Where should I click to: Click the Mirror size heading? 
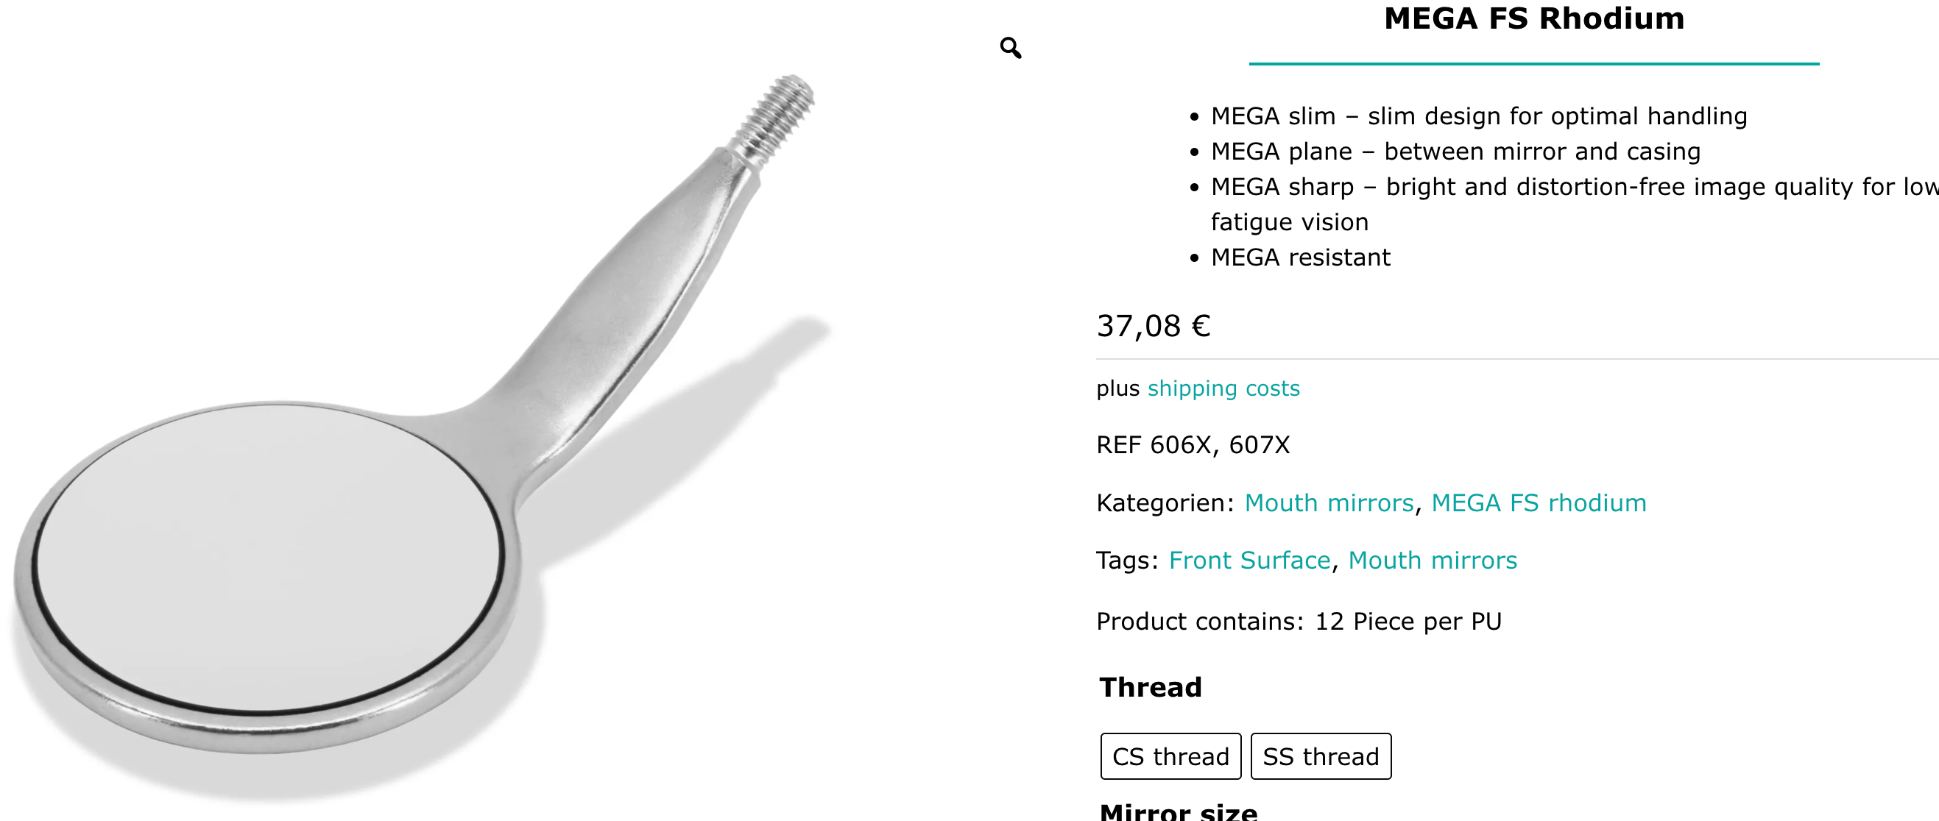pyautogui.click(x=1177, y=811)
